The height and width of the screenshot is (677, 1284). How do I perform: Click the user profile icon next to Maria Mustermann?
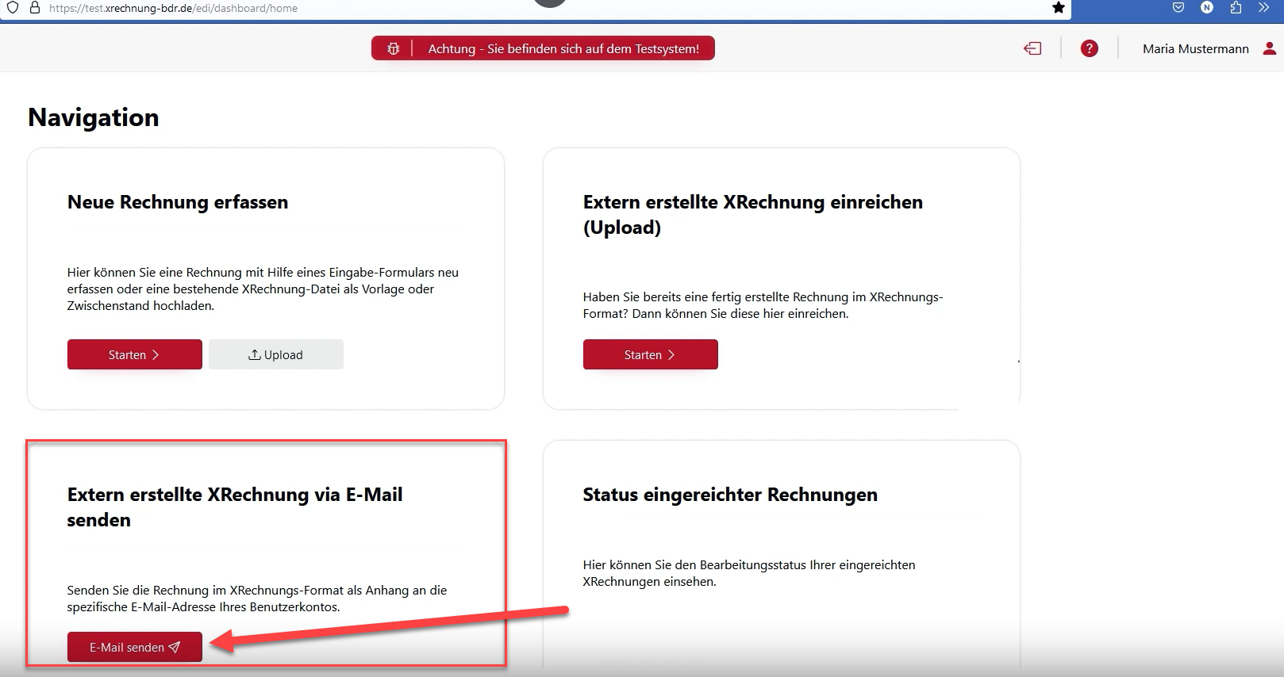pyautogui.click(x=1270, y=48)
